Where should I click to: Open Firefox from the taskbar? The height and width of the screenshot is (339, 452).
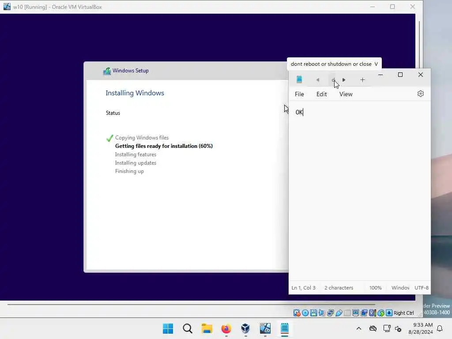point(226,328)
